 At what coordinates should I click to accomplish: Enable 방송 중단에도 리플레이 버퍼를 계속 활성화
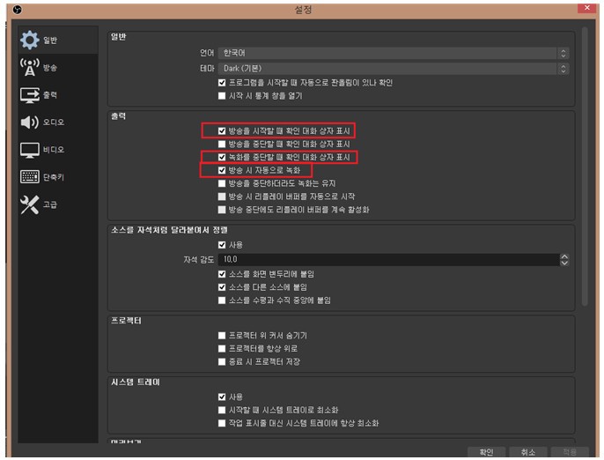tap(222, 210)
